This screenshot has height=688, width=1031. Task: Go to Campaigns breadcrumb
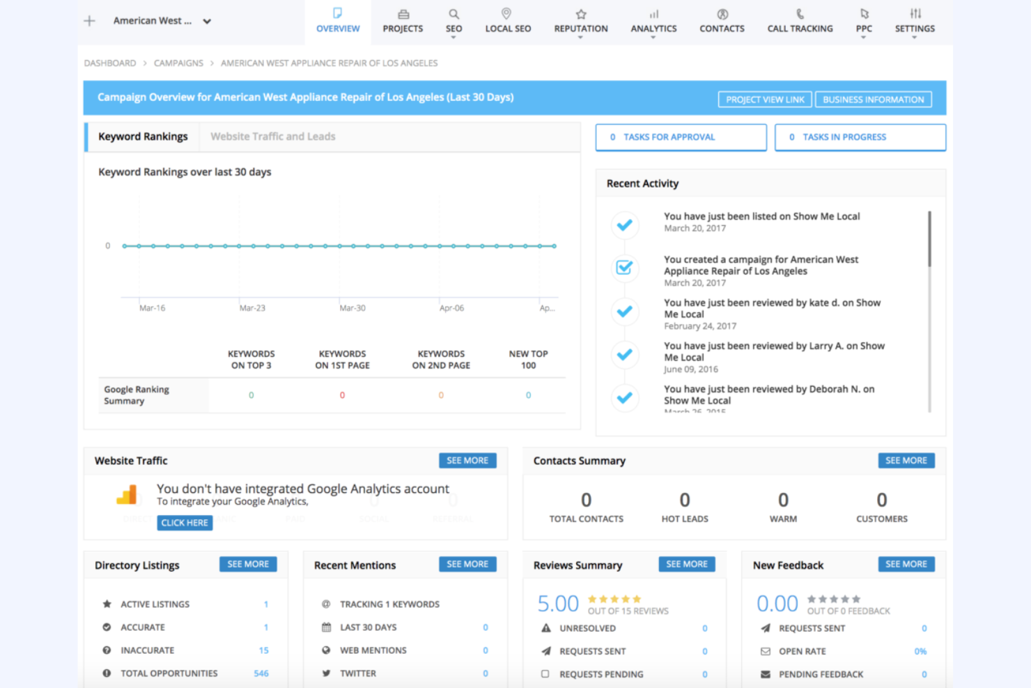pos(178,63)
